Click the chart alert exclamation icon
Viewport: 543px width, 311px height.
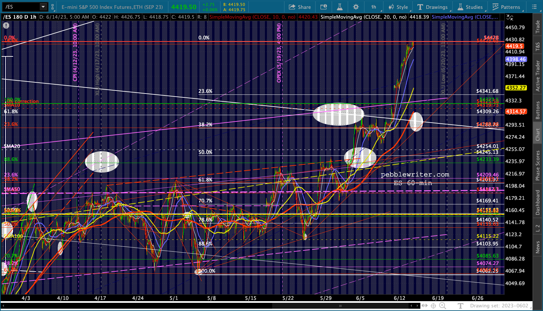(x=6, y=25)
